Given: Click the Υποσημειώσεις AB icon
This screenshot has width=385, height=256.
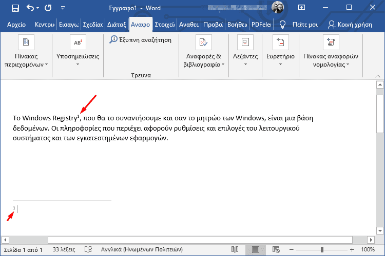Looking at the screenshot, I should point(78,42).
